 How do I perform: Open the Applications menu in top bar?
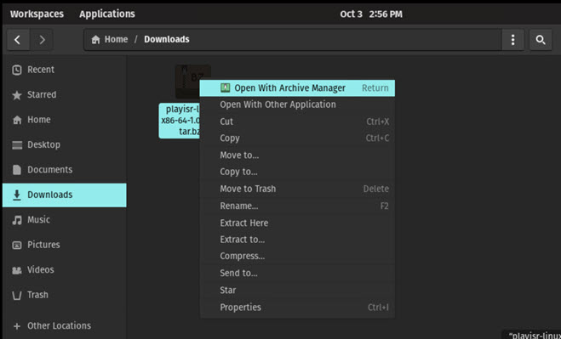point(107,14)
